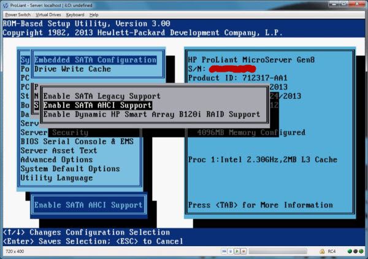Viewport: 368px width, 259px height.
Task: Click the RC4 encryption label
Action: [332, 251]
